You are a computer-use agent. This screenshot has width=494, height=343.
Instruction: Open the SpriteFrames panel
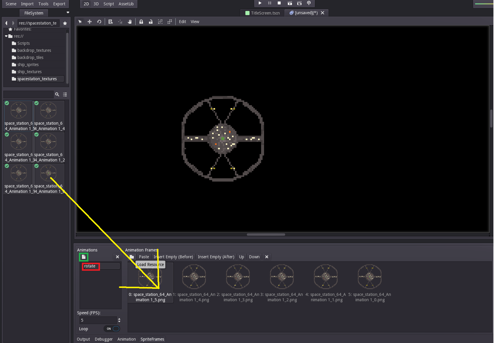click(152, 339)
